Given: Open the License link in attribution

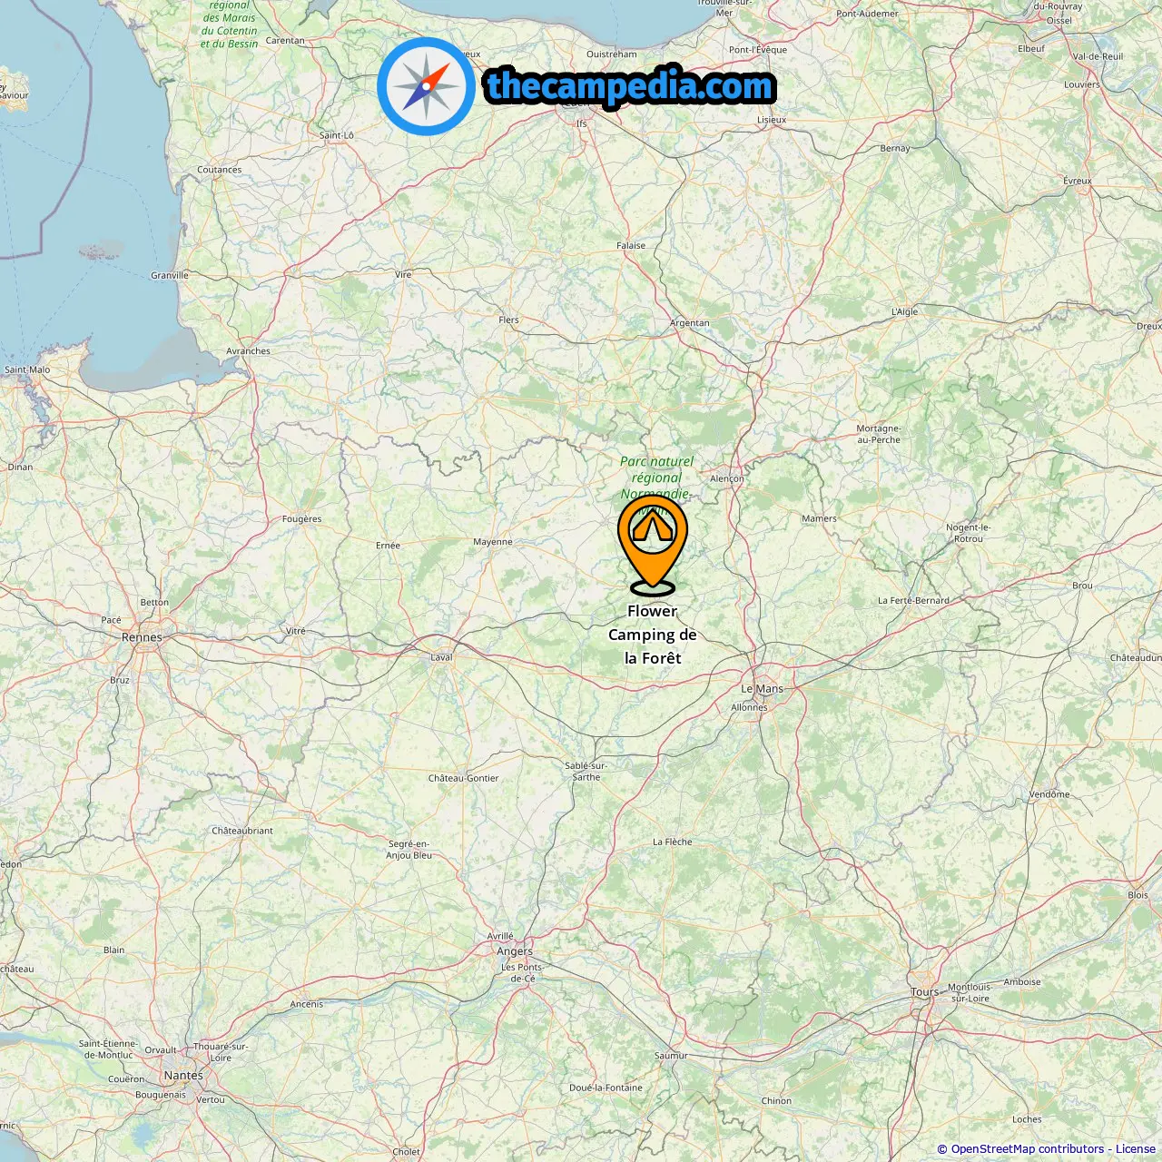Looking at the screenshot, I should [x=1136, y=1149].
